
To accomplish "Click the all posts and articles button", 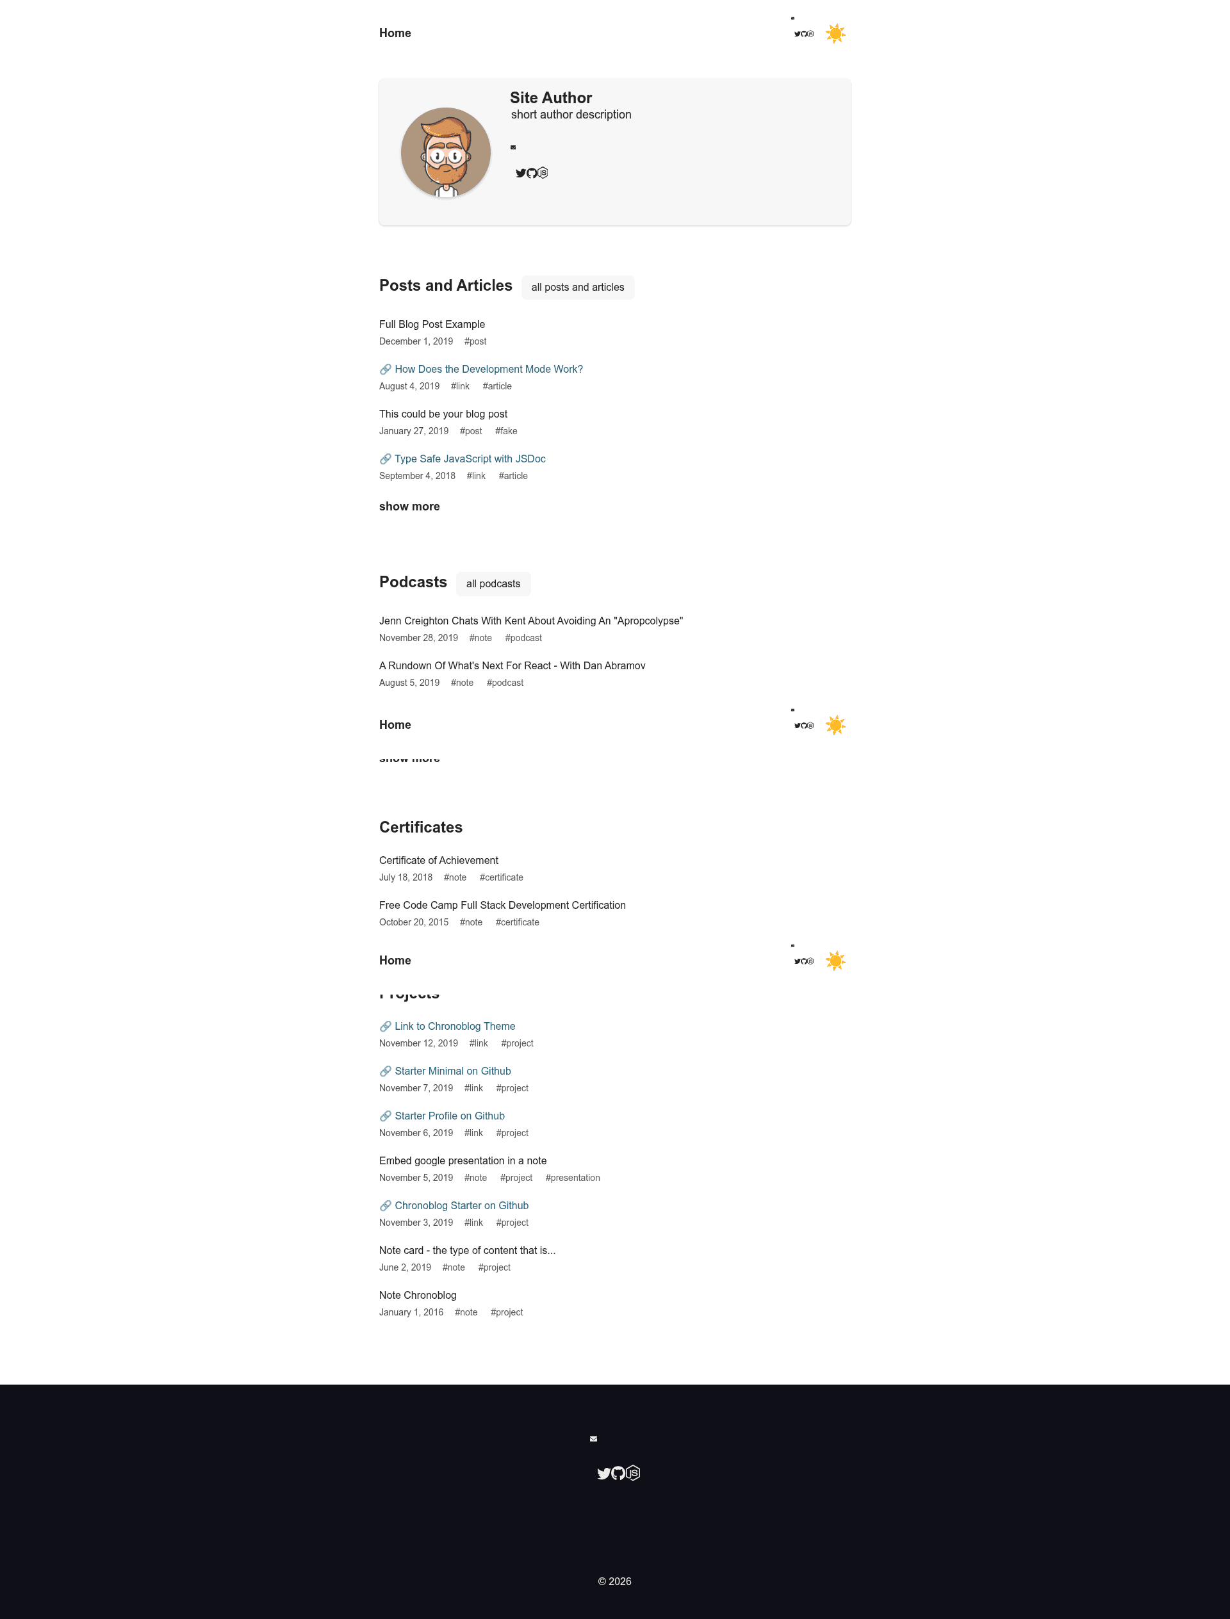I will pyautogui.click(x=578, y=288).
